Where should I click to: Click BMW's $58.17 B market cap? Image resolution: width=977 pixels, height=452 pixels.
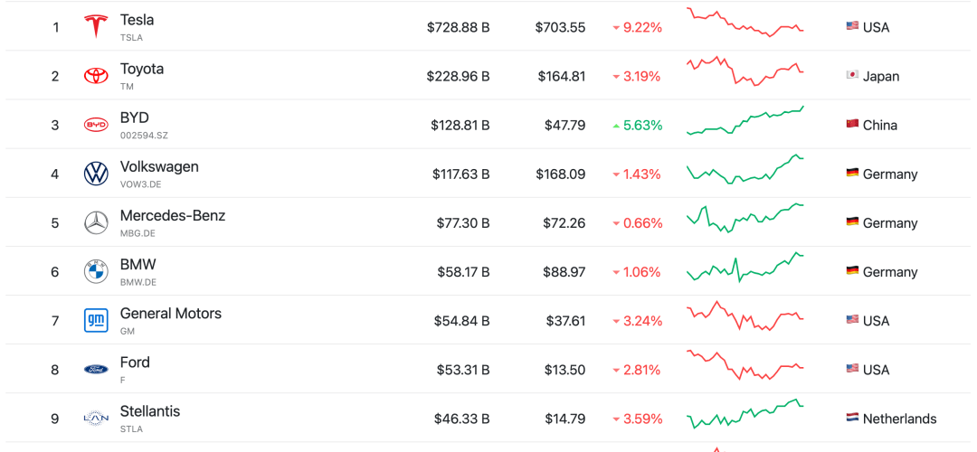point(463,272)
